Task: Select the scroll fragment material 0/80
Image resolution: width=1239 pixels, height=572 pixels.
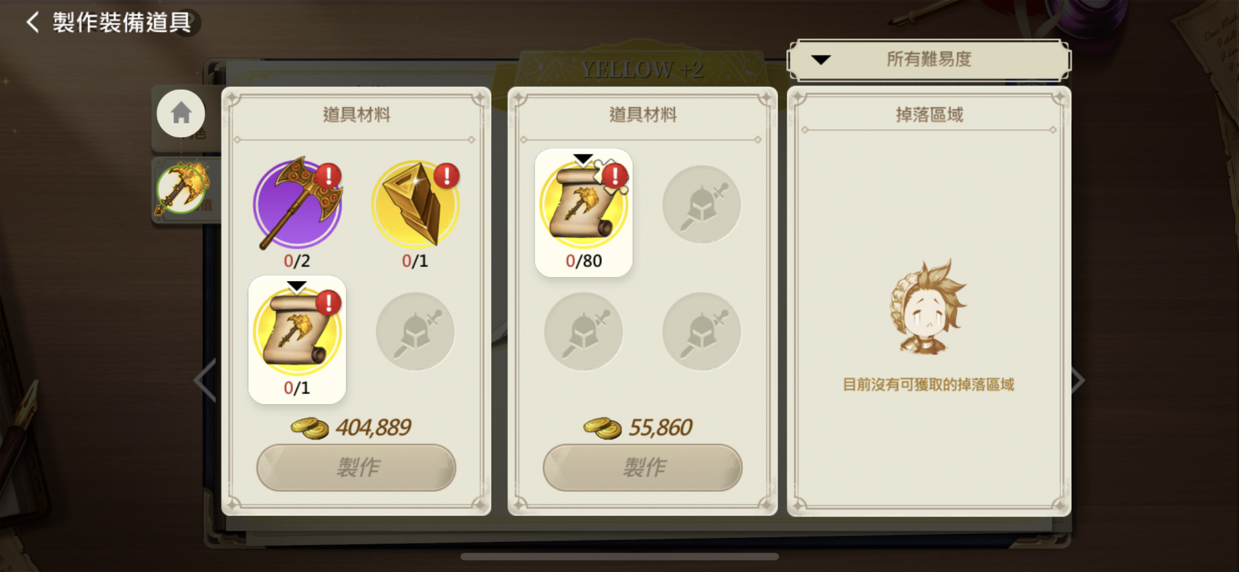Action: click(x=584, y=213)
